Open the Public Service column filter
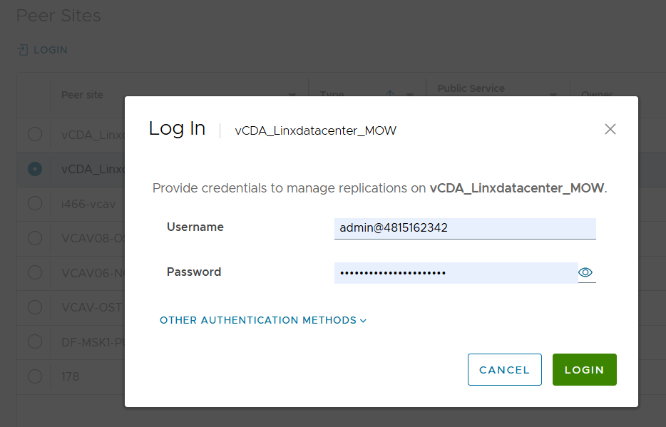The width and height of the screenshot is (666, 427). point(553,95)
